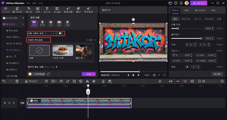The width and height of the screenshot is (227, 120).
Task: Click the purple Generate button
Action: (x=89, y=74)
